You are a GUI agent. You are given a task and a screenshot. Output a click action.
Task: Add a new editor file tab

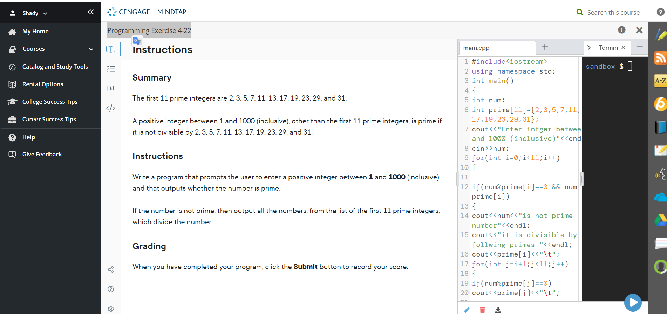545,47
